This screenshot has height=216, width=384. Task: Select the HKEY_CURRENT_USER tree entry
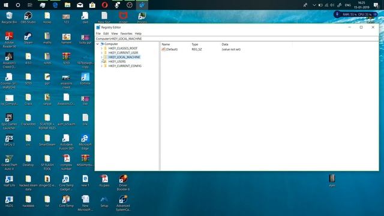point(123,53)
